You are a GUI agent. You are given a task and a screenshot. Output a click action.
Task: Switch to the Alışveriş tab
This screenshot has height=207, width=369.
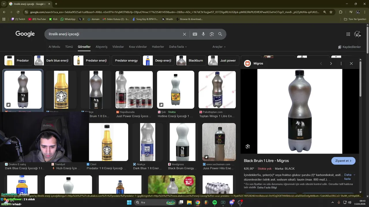(101, 47)
